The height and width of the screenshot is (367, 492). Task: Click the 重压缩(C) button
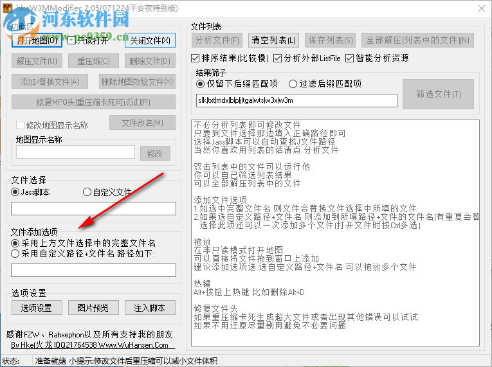pos(93,61)
